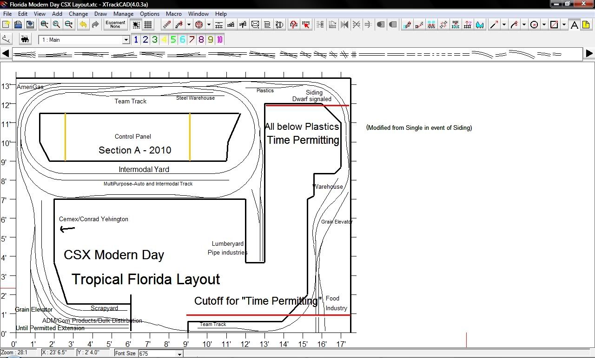Toggle layer 3 visibility button

coord(155,39)
